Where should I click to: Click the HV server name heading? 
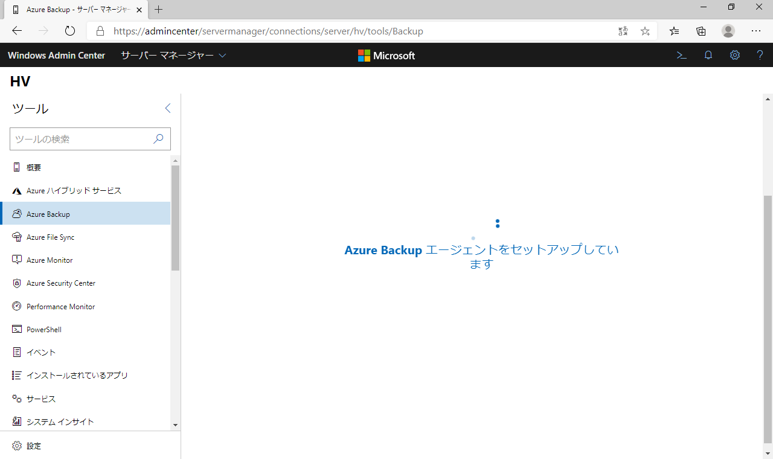(20, 82)
